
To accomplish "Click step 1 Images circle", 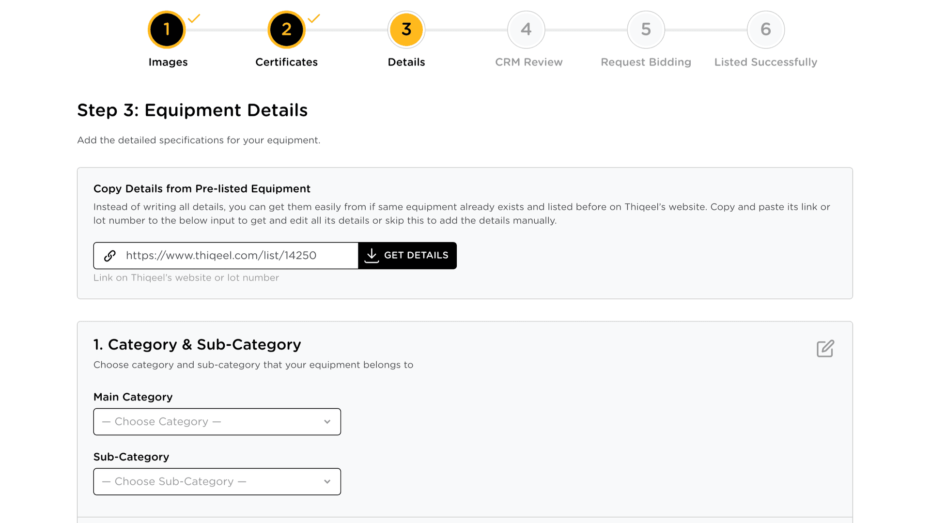I will [167, 30].
